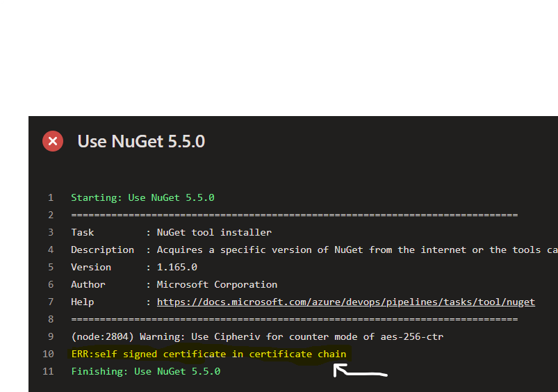Click line number 10 in the log
Viewport: 558px width, 392px height.
pos(48,354)
